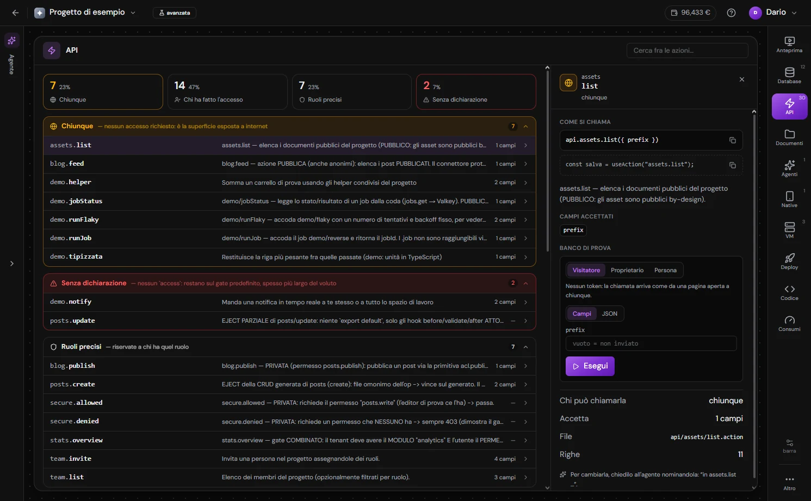This screenshot has width=811, height=501.
Task: Close the assets list detail panel
Action: [x=742, y=79]
